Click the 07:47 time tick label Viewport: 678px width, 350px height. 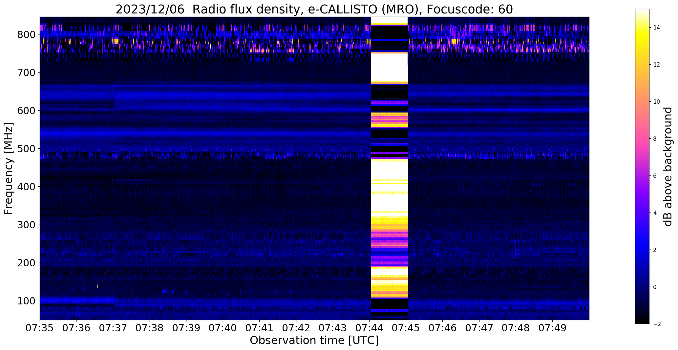[x=479, y=328]
